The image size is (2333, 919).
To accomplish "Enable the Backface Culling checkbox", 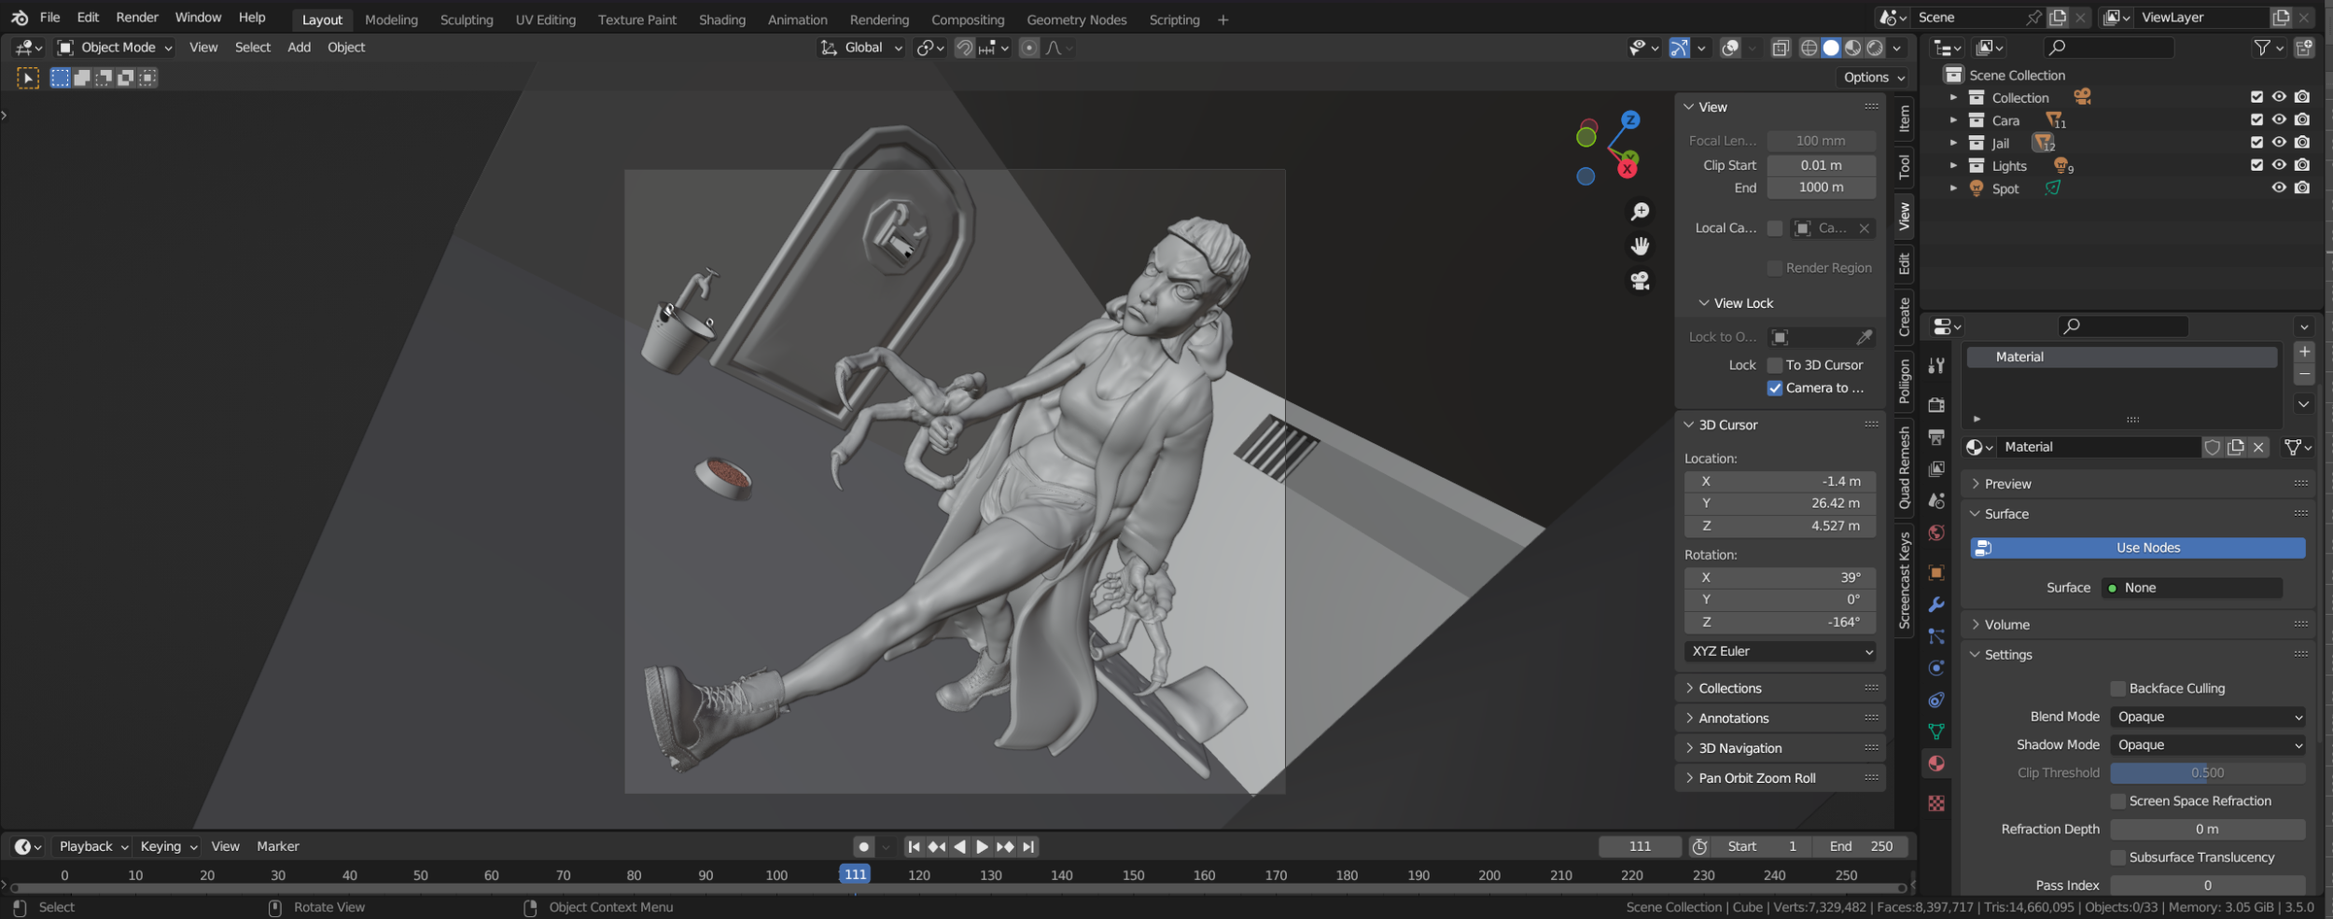I will tap(2118, 689).
